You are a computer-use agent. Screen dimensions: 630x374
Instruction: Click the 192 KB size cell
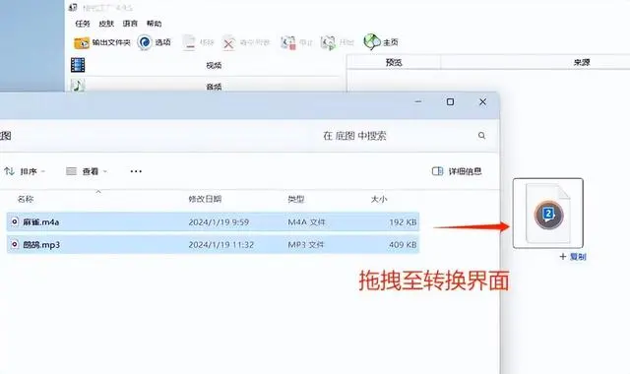coord(403,222)
